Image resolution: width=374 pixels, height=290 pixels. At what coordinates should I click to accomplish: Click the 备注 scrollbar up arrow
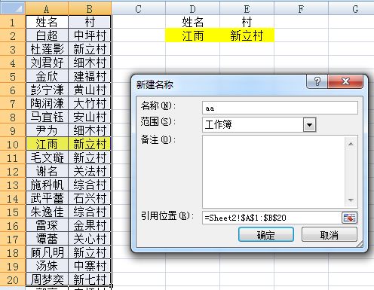pyautogui.click(x=351, y=144)
